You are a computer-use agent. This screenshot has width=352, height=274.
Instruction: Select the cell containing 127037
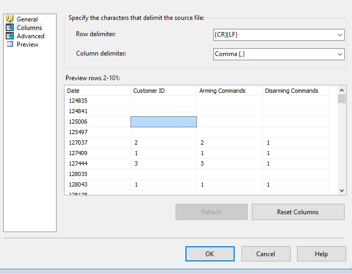click(97, 143)
